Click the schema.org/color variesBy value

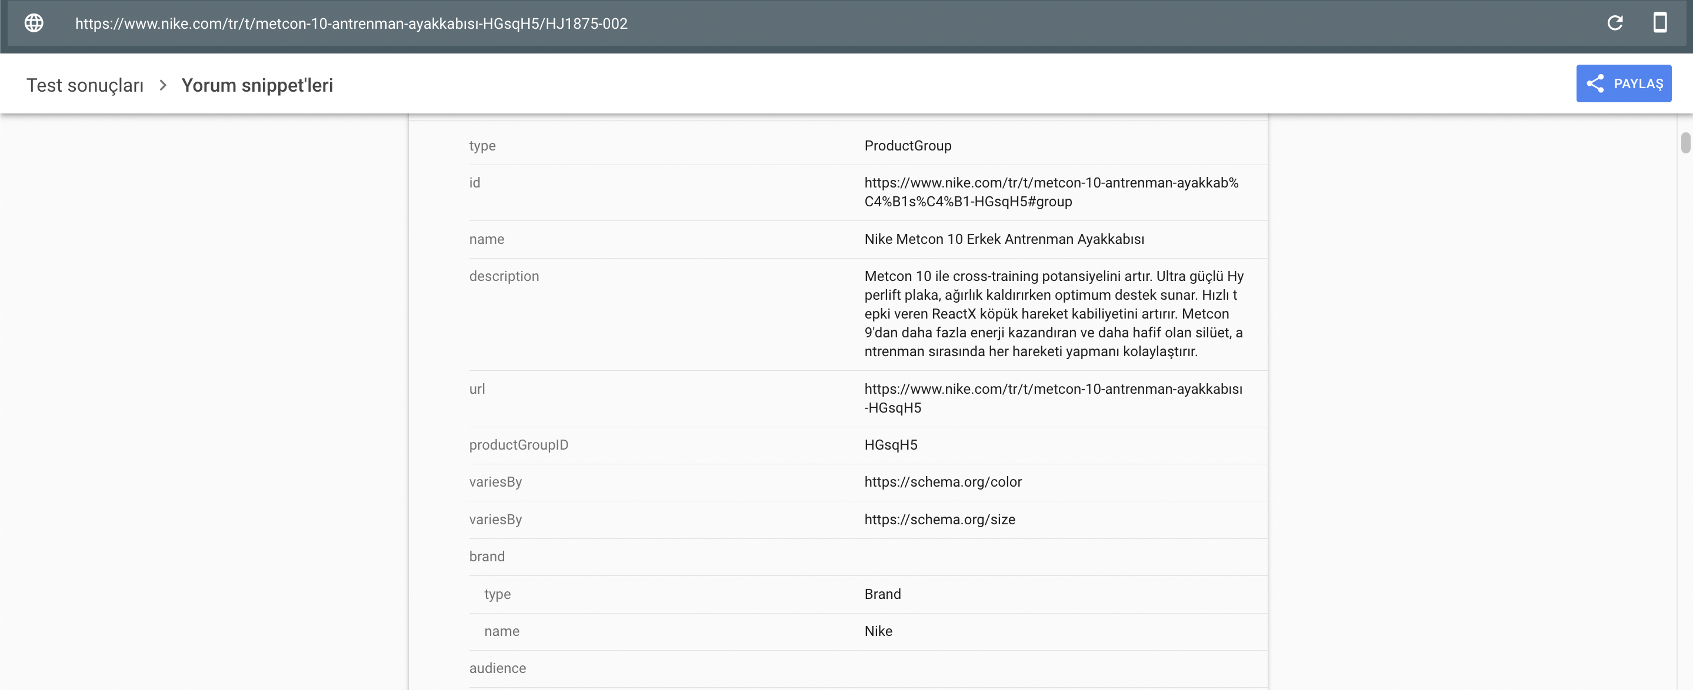point(942,482)
